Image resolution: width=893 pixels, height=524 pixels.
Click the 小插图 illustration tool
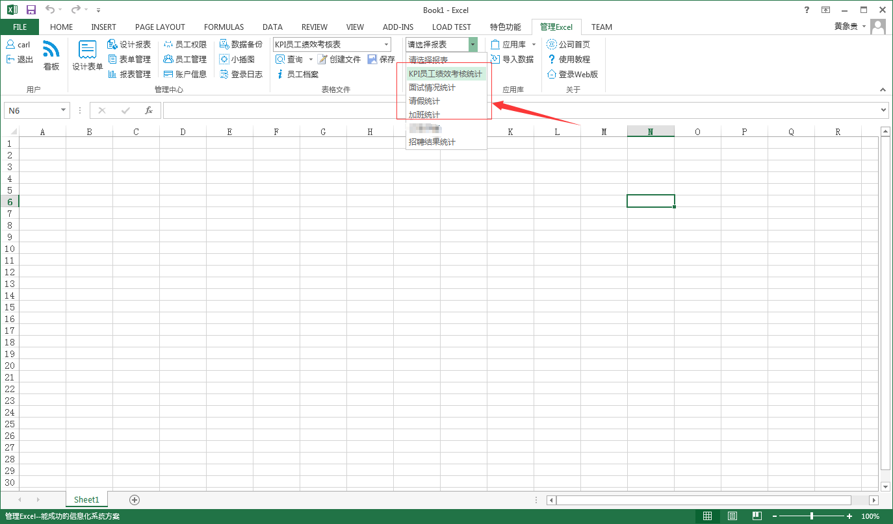237,59
